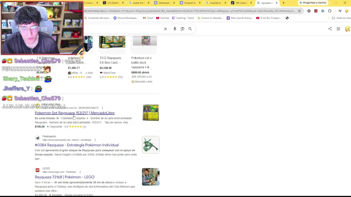Viewport: 351px width, 197px height.
Task: Click the globe bookmark icon
Action: click(287, 18)
